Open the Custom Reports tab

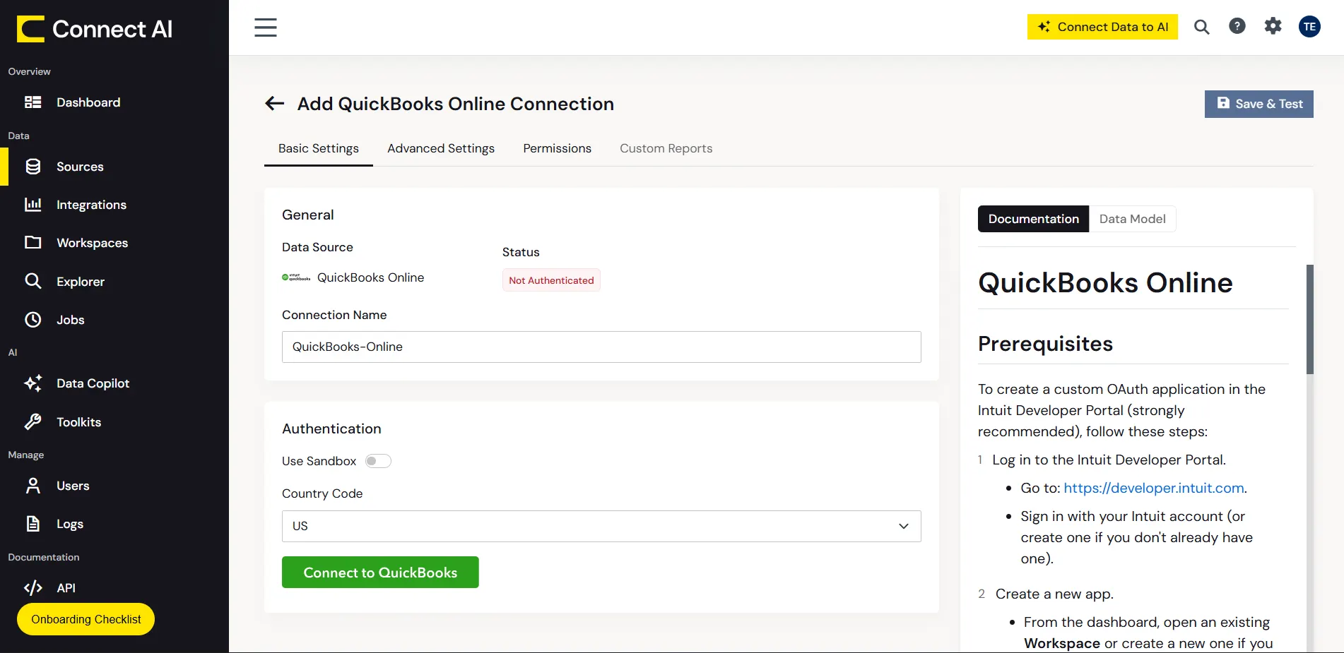(666, 148)
